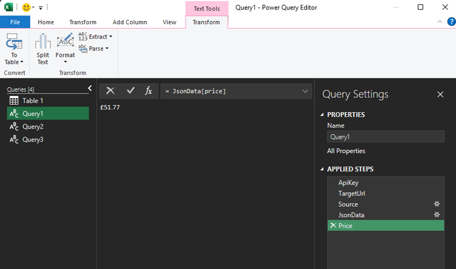Screen dimensions: 456x269
Task: Select Query2 in the Queries list
Action: pyautogui.click(x=48, y=126)
